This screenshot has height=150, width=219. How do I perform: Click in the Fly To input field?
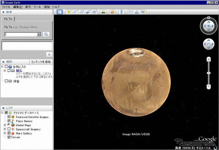[x=21, y=34]
